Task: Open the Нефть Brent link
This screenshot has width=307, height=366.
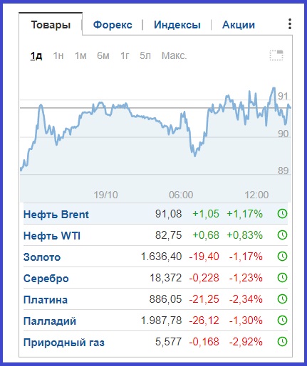Action: 56,215
